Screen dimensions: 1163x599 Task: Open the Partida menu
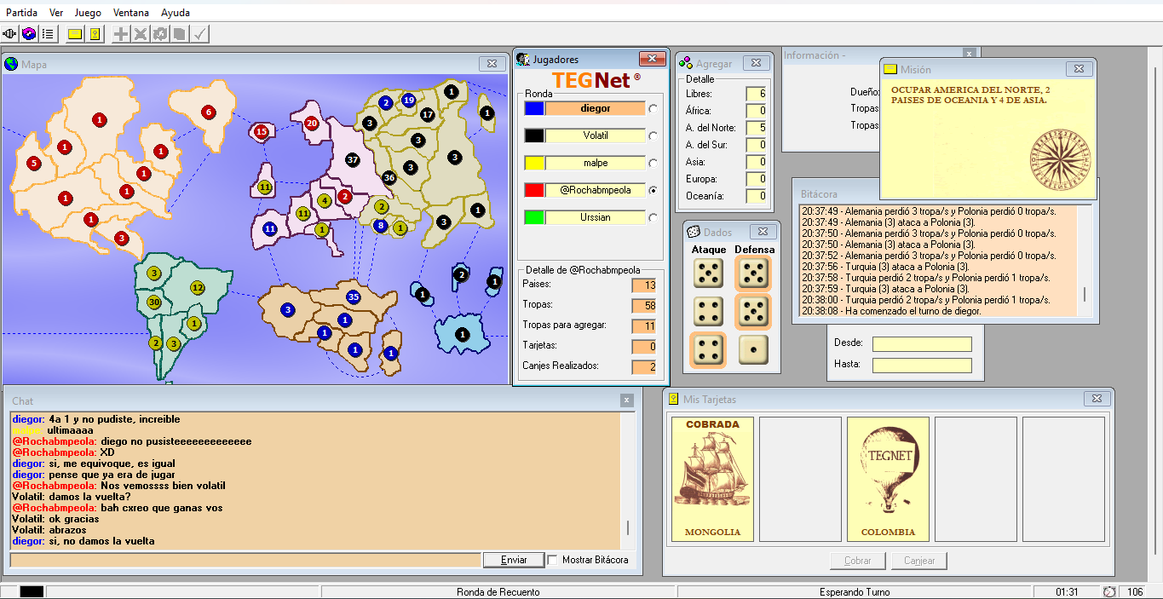[x=21, y=13]
